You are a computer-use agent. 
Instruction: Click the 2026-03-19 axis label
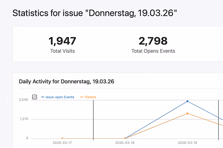(187, 143)
